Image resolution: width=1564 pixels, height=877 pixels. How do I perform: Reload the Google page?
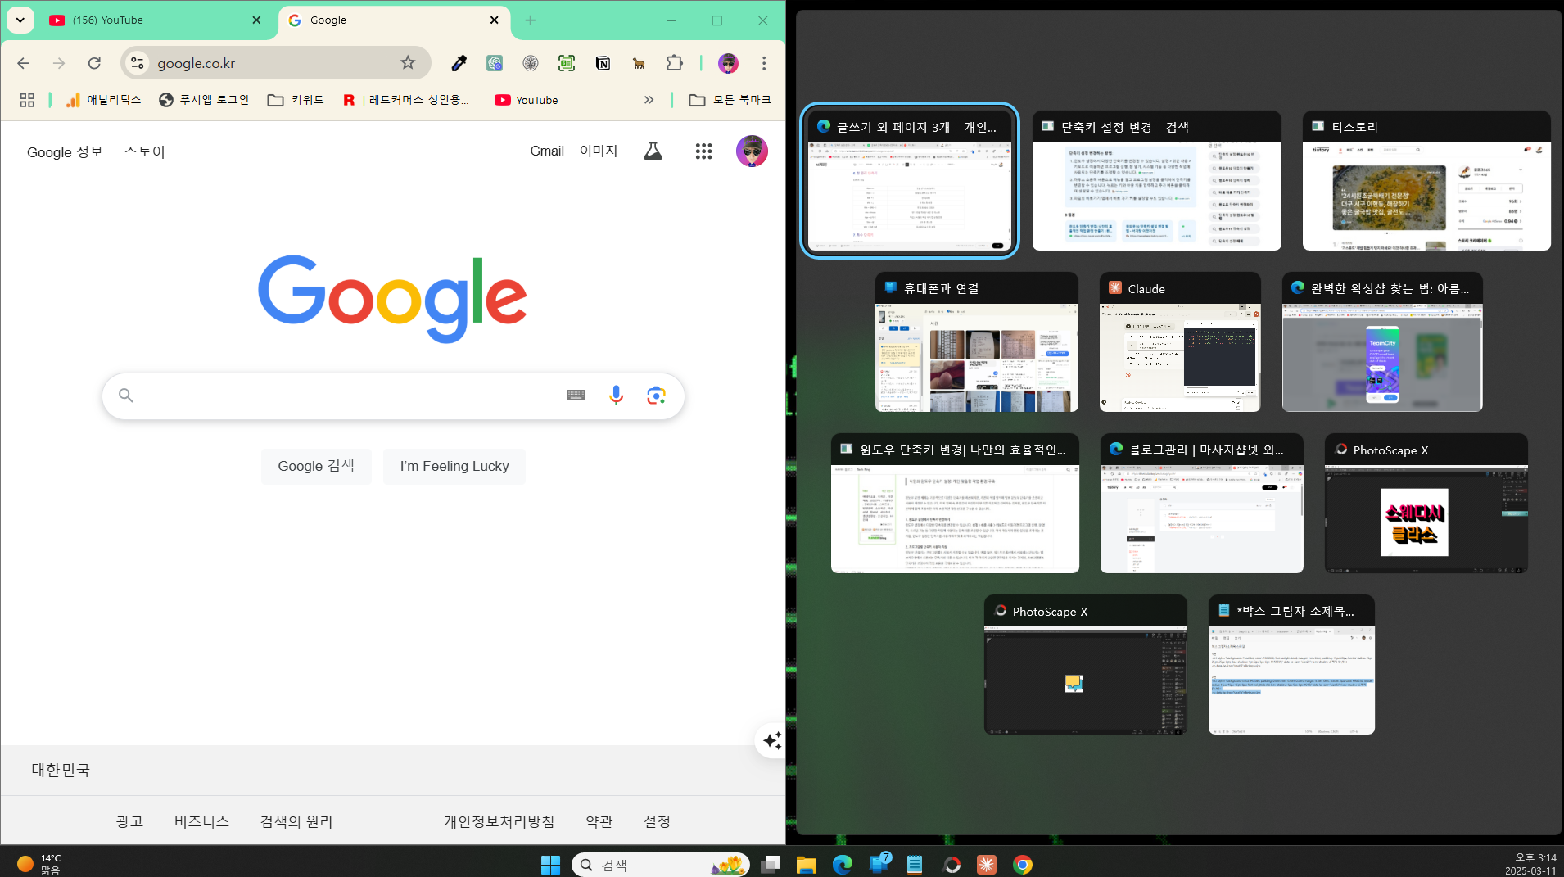94,63
